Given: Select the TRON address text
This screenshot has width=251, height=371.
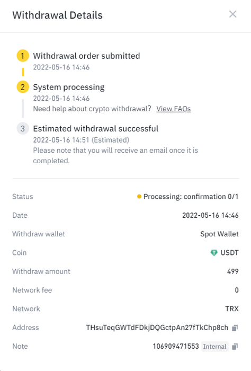Looking at the screenshot, I should click(x=157, y=328).
